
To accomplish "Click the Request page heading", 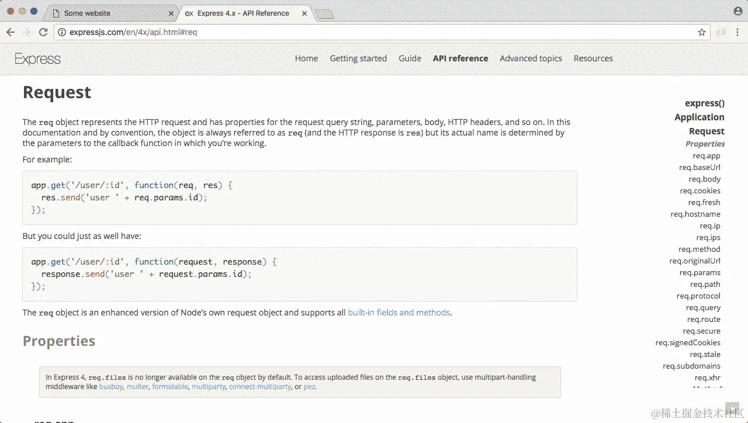I will point(57,92).
